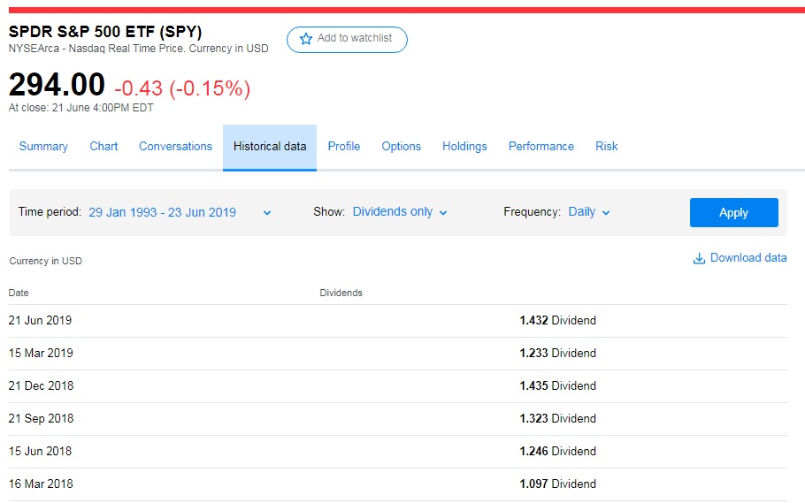
Task: Click the download arrow icon
Action: click(699, 258)
